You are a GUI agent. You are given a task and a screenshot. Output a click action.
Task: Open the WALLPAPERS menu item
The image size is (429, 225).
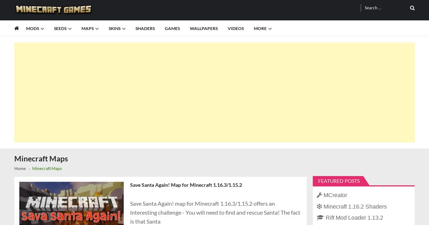click(204, 29)
